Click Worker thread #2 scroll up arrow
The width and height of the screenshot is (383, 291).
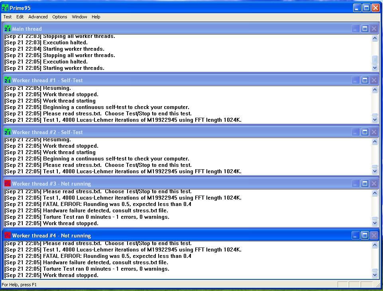click(x=375, y=141)
